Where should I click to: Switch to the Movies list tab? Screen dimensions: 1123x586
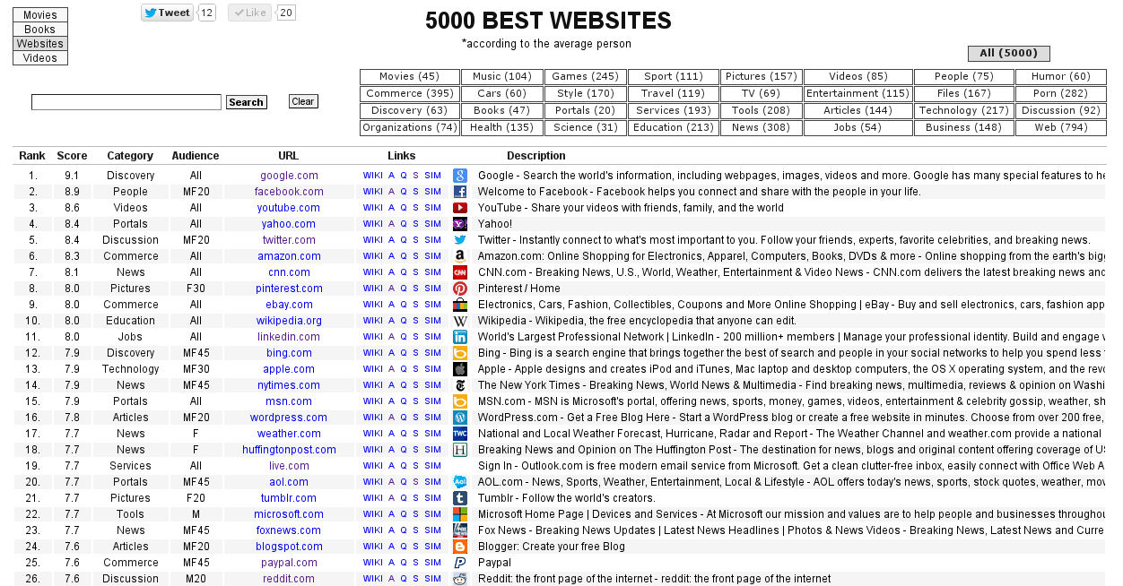(x=40, y=15)
